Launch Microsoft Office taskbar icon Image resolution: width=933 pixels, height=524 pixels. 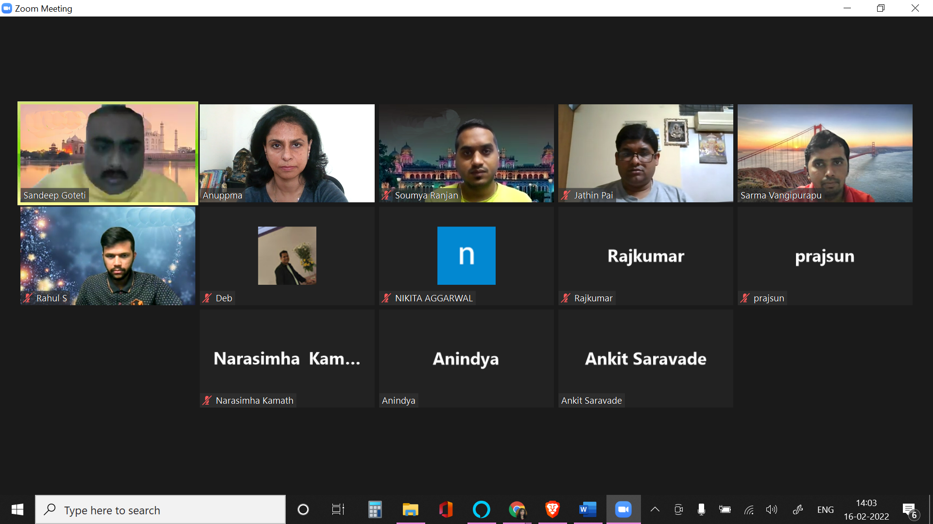(x=446, y=509)
